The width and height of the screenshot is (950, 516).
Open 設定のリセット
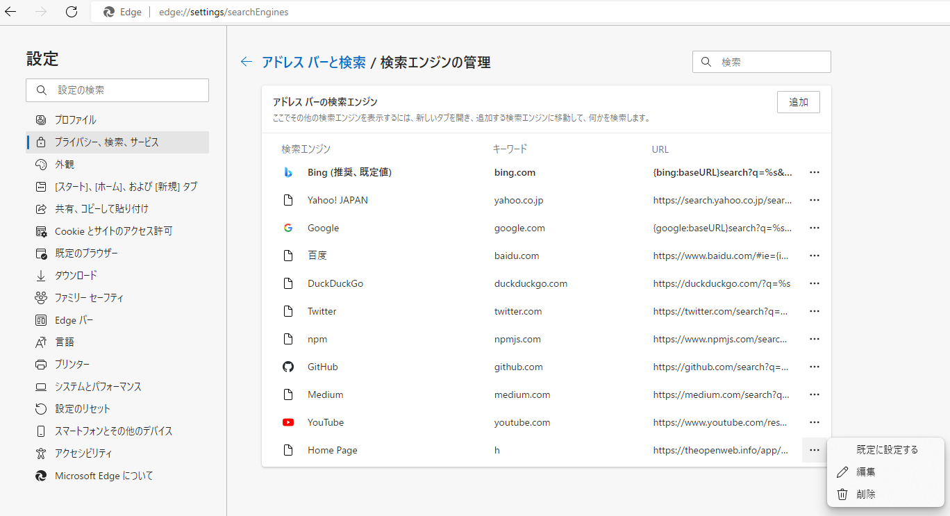pos(117,409)
